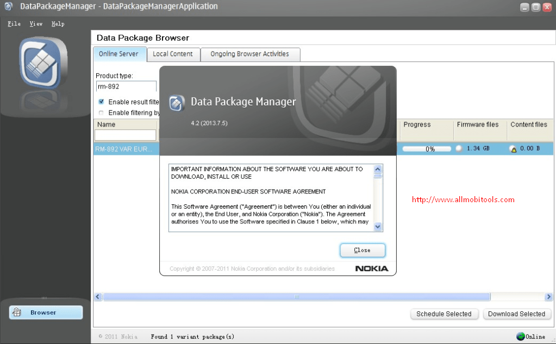The width and height of the screenshot is (556, 344).
Task: Switch to Ongoing Browser Activities tab
Action: coord(251,54)
